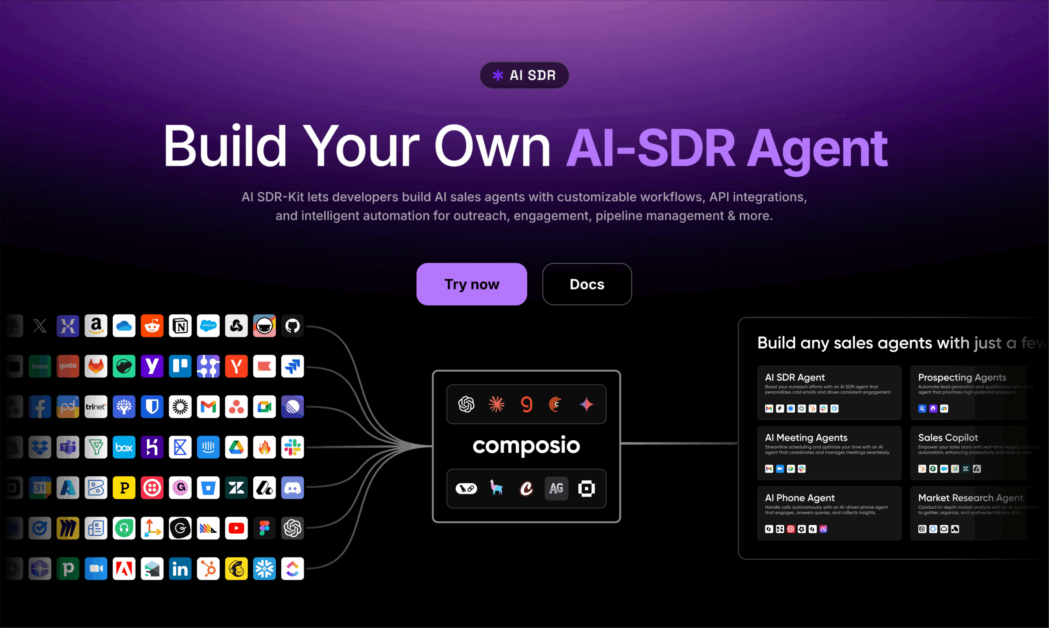This screenshot has height=628, width=1049.
Task: Click the GitHub icon
Action: coord(293,326)
